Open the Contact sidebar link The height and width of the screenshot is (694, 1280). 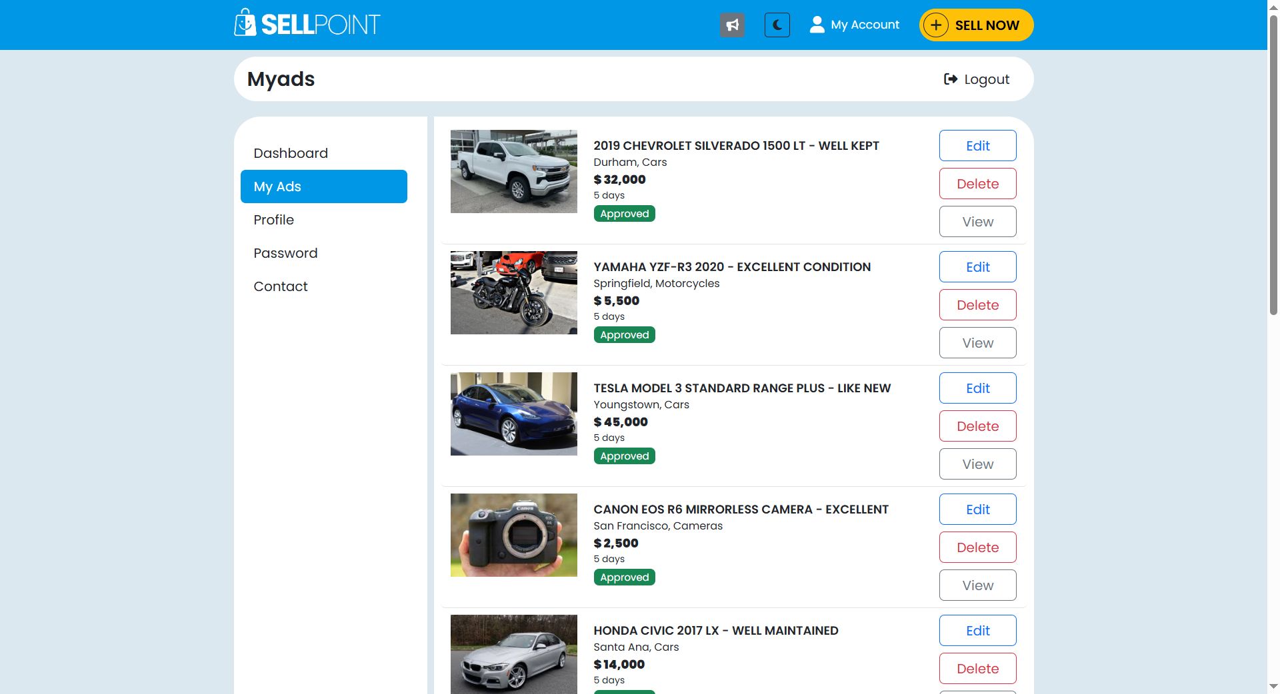[280, 286]
